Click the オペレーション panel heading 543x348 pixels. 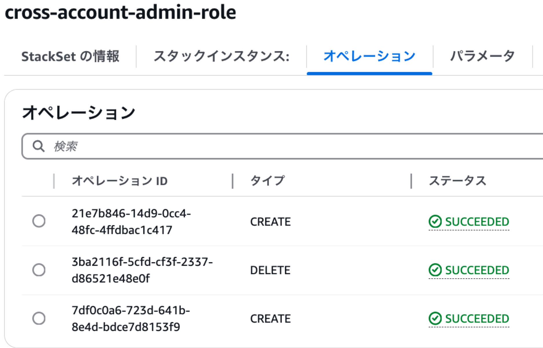pyautogui.click(x=79, y=112)
